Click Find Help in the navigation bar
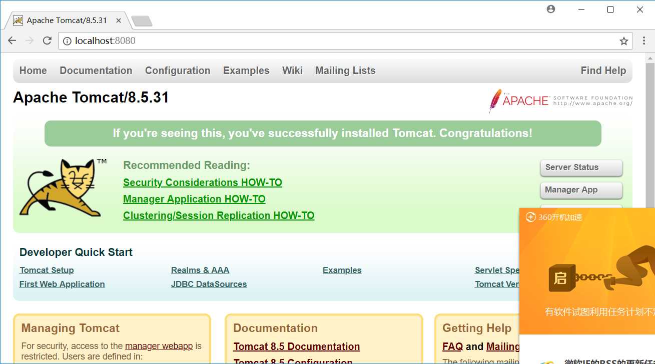The image size is (655, 364). point(603,70)
